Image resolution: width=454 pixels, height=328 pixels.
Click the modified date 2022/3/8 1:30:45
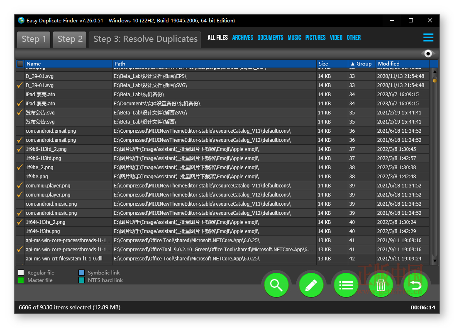[x=396, y=149]
